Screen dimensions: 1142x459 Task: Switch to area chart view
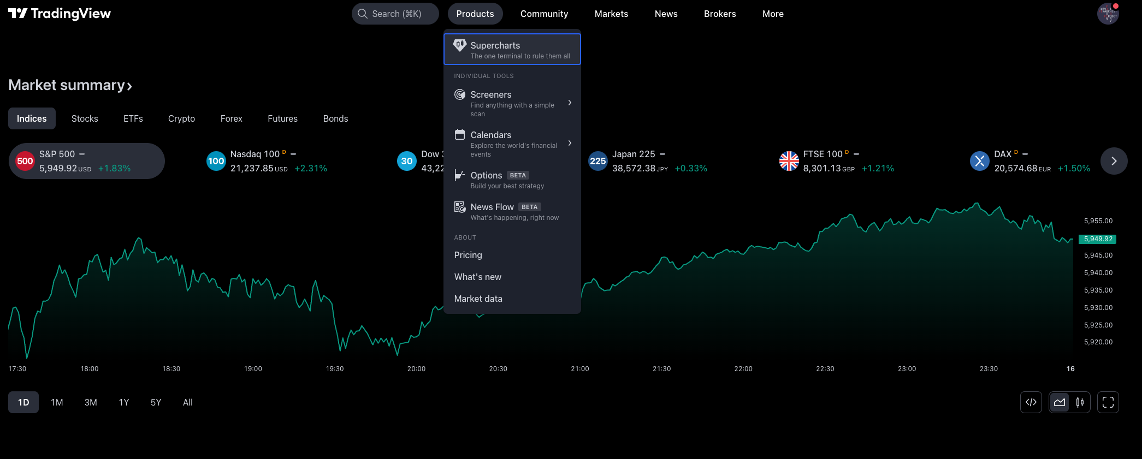pos(1060,402)
